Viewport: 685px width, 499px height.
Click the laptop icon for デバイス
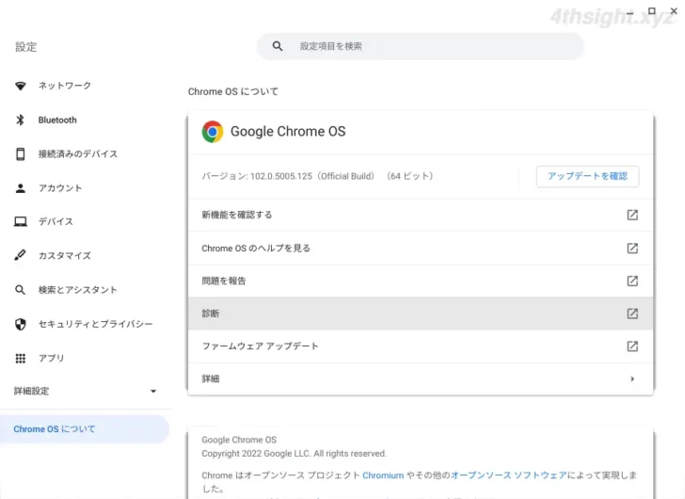[x=20, y=222]
